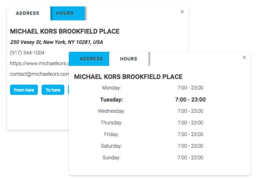257x178 pixels.
Task: Click the From here directions button
Action: point(24,90)
